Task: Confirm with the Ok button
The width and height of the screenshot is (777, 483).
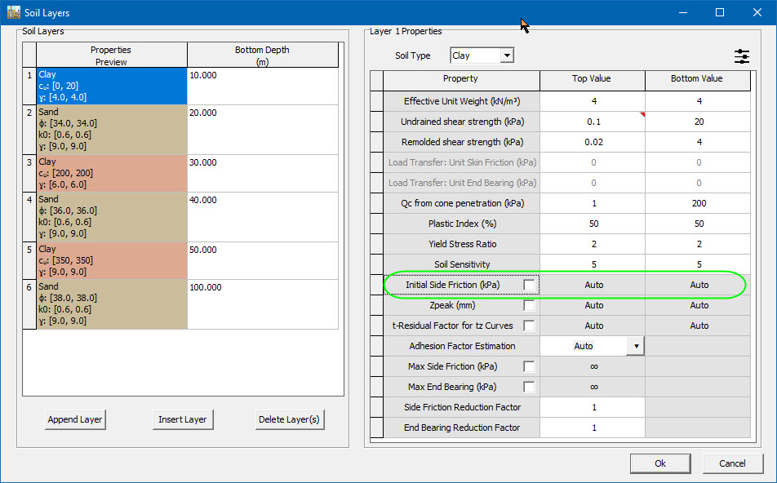Action: pos(660,463)
